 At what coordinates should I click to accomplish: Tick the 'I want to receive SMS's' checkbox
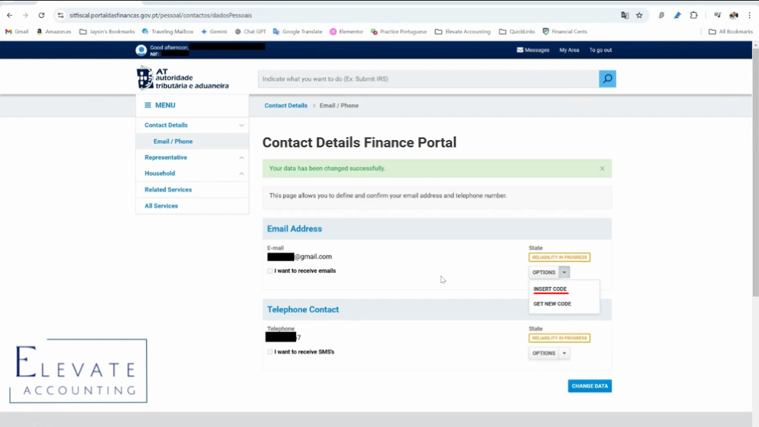pos(270,352)
